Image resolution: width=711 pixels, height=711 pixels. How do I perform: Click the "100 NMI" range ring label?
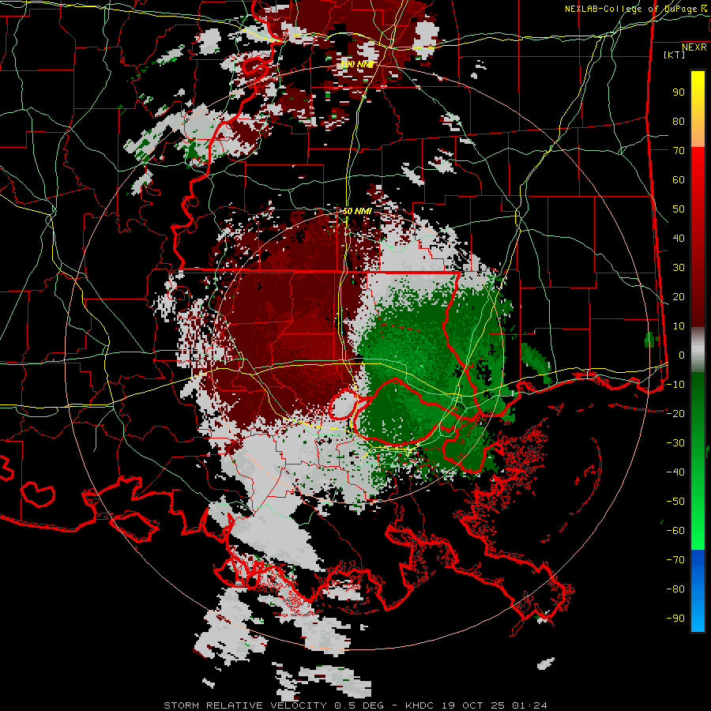tap(357, 65)
